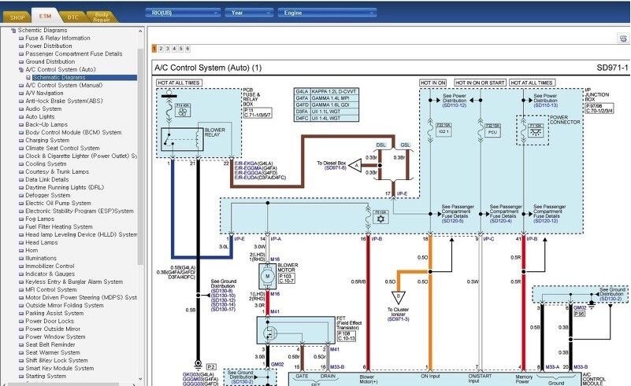Open the Engine dropdown
This screenshot has width=631, height=386.
click(309, 13)
